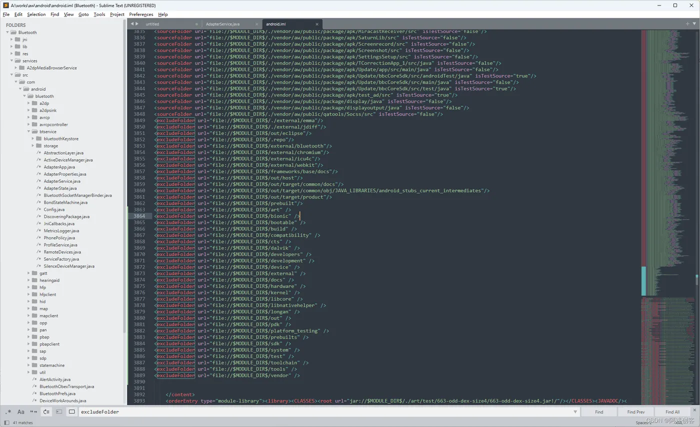Expand the res folder
This screenshot has width=700, height=427.
pyautogui.click(x=11, y=53)
